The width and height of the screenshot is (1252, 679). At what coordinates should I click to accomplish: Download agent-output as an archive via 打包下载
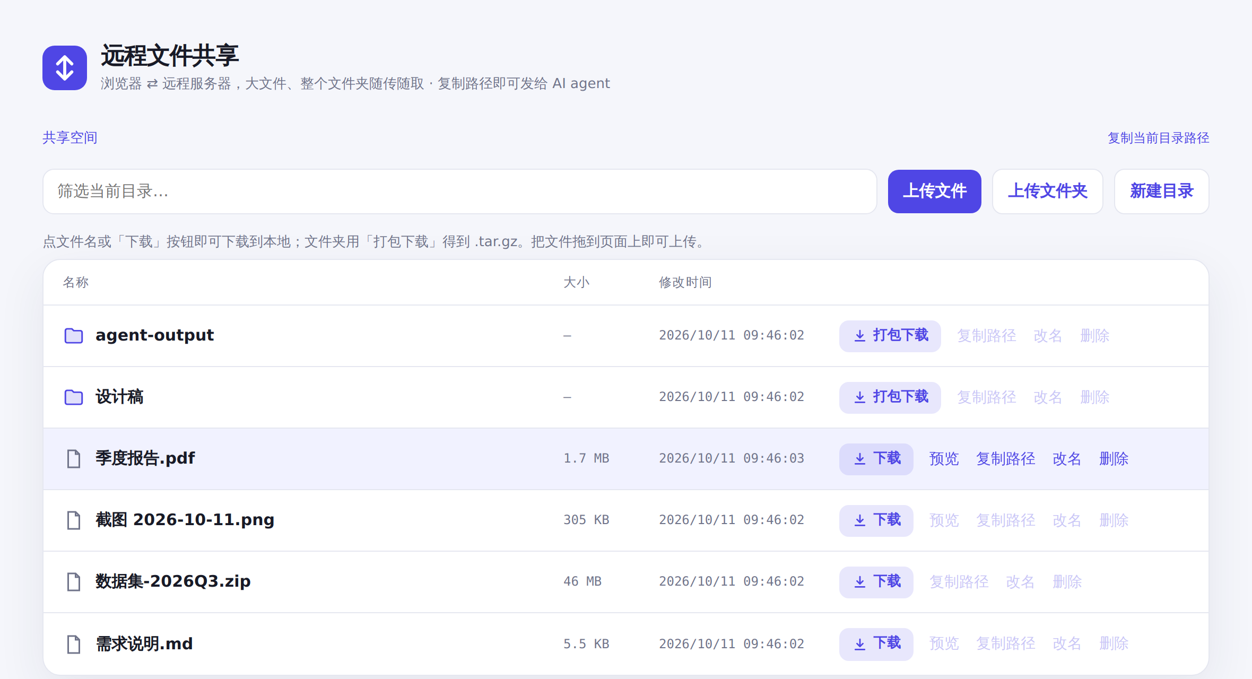point(890,336)
